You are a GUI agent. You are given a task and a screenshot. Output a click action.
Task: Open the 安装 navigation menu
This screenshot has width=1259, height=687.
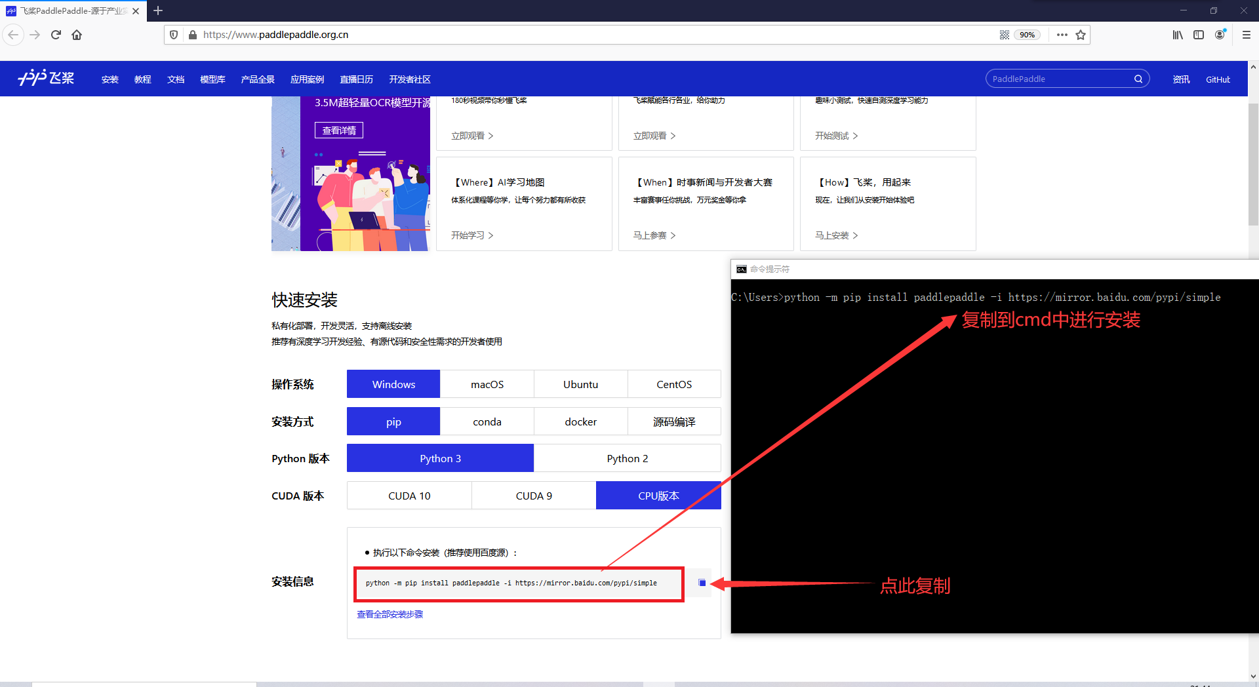(x=110, y=79)
